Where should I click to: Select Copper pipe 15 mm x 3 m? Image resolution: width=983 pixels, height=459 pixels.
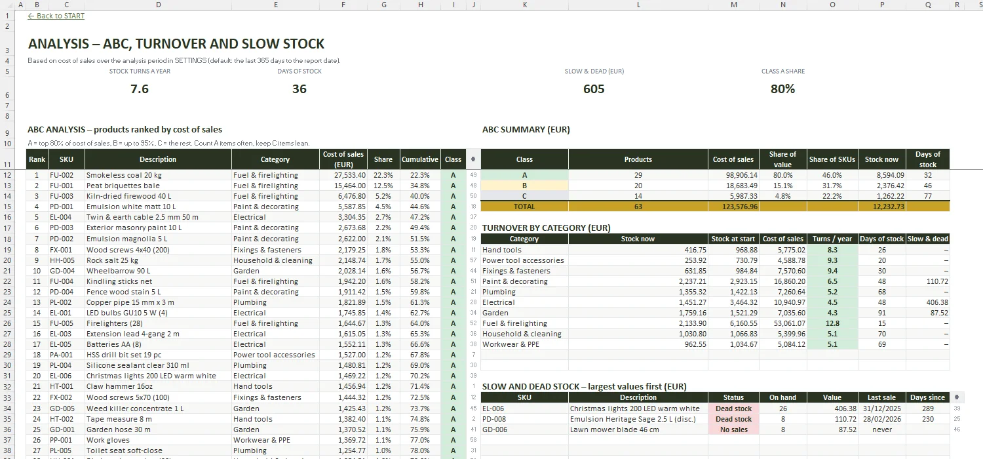[x=158, y=302]
